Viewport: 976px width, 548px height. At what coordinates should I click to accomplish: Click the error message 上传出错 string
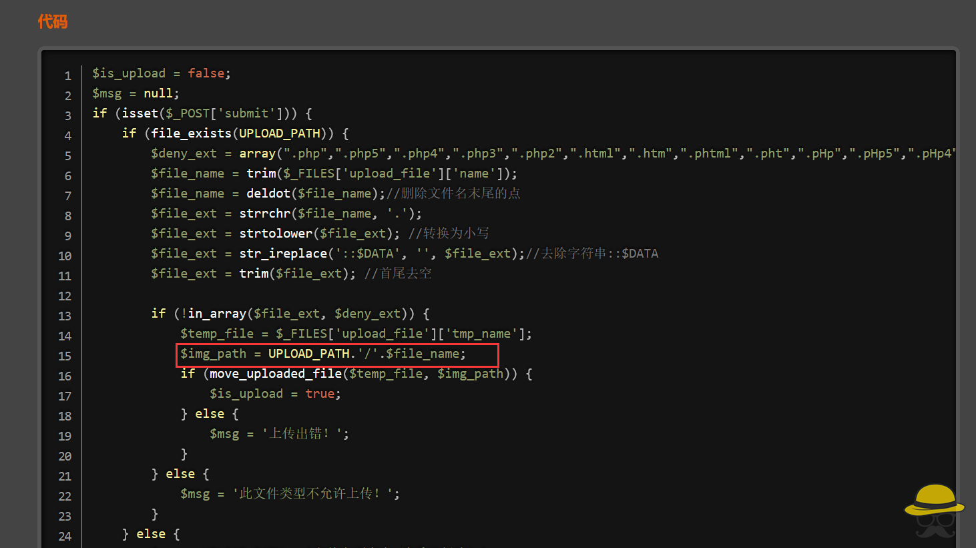click(304, 433)
